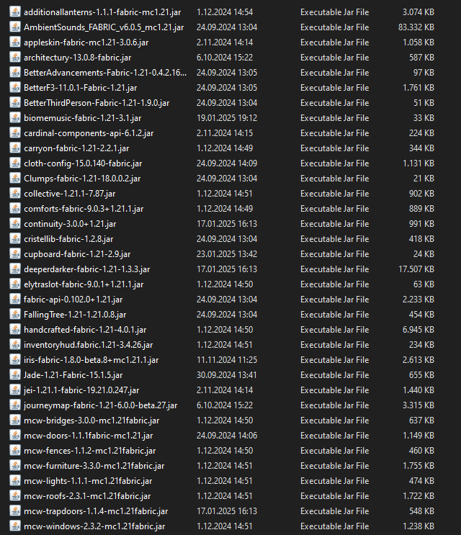The width and height of the screenshot is (461, 535).
Task: Select the jar icon of jei-1.21.1-fabric-19.21.0.247.jar
Action: point(14,390)
